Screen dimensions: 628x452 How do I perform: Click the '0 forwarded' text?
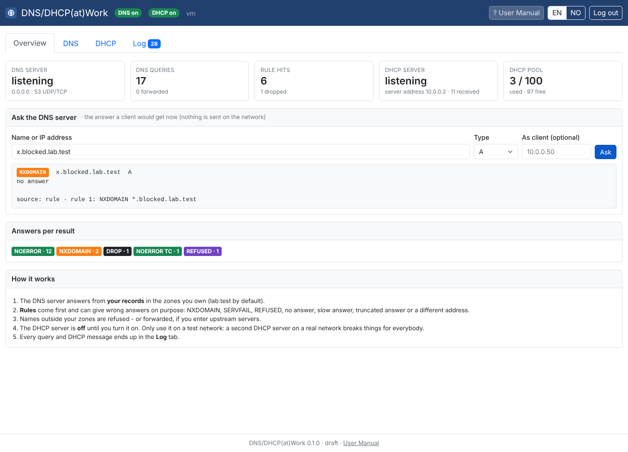click(152, 92)
